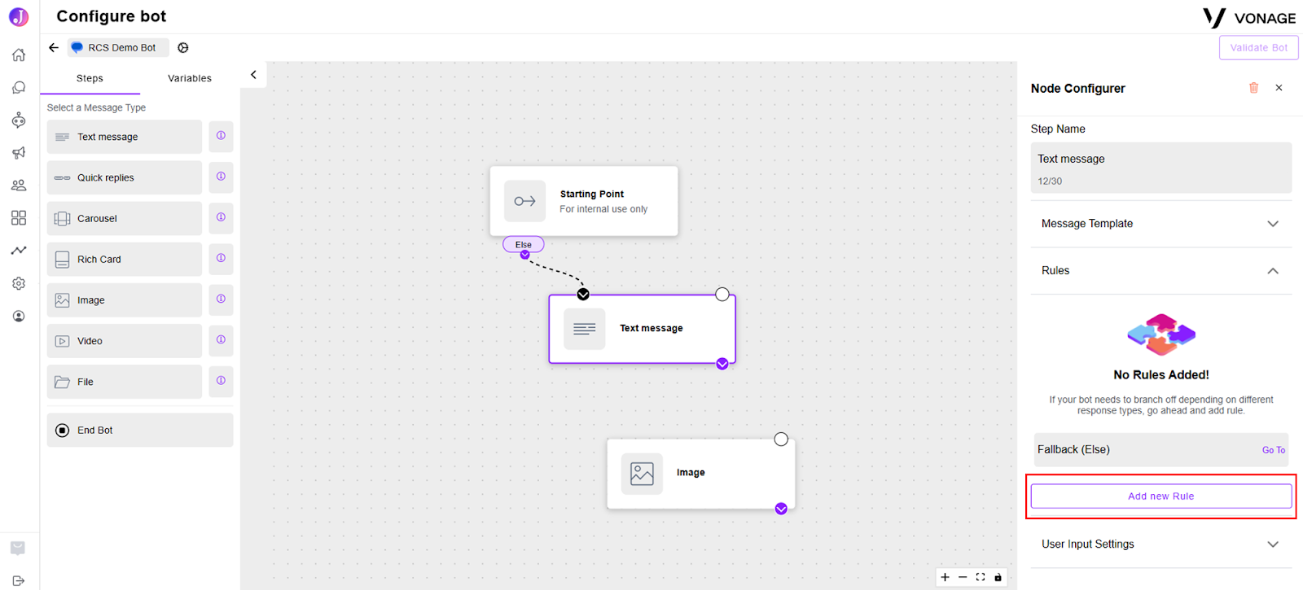Switch to the Variables tab
Image resolution: width=1303 pixels, height=590 pixels.
tap(190, 78)
